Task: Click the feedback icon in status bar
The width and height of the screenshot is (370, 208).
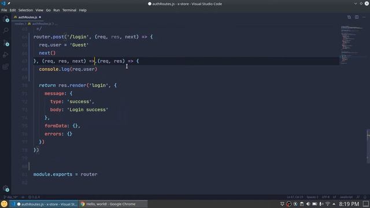Action: point(358,197)
